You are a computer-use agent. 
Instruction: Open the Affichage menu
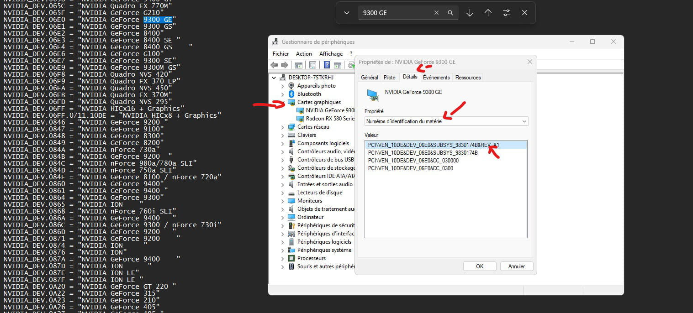(x=331, y=54)
